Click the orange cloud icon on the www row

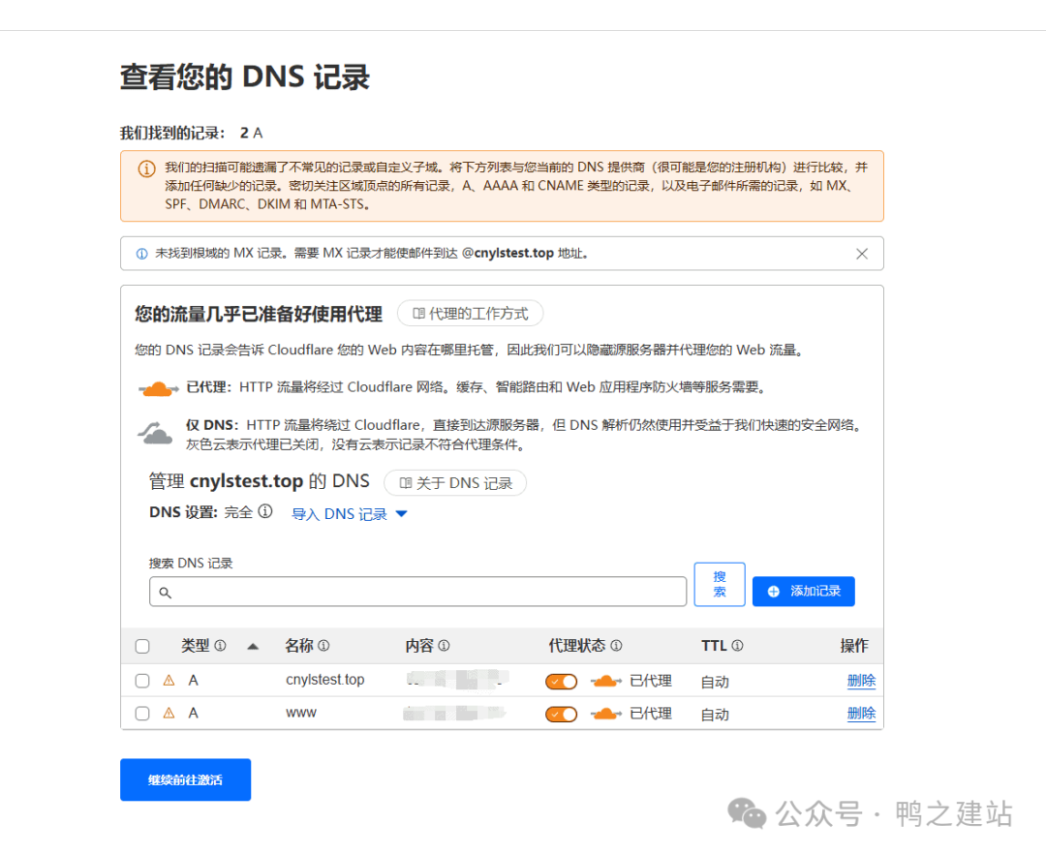[604, 714]
